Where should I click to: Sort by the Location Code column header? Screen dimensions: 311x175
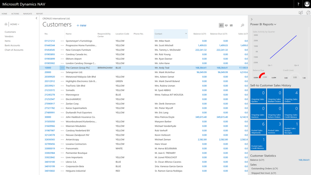(122, 34)
